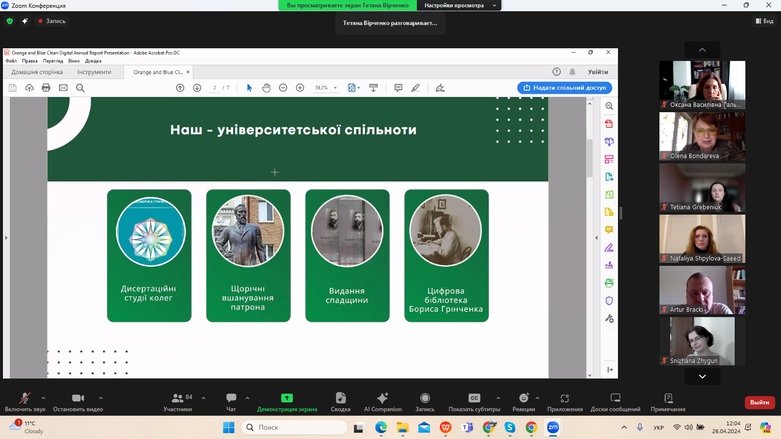Open Сводка meeting summary
The image size is (781, 439).
(340, 402)
